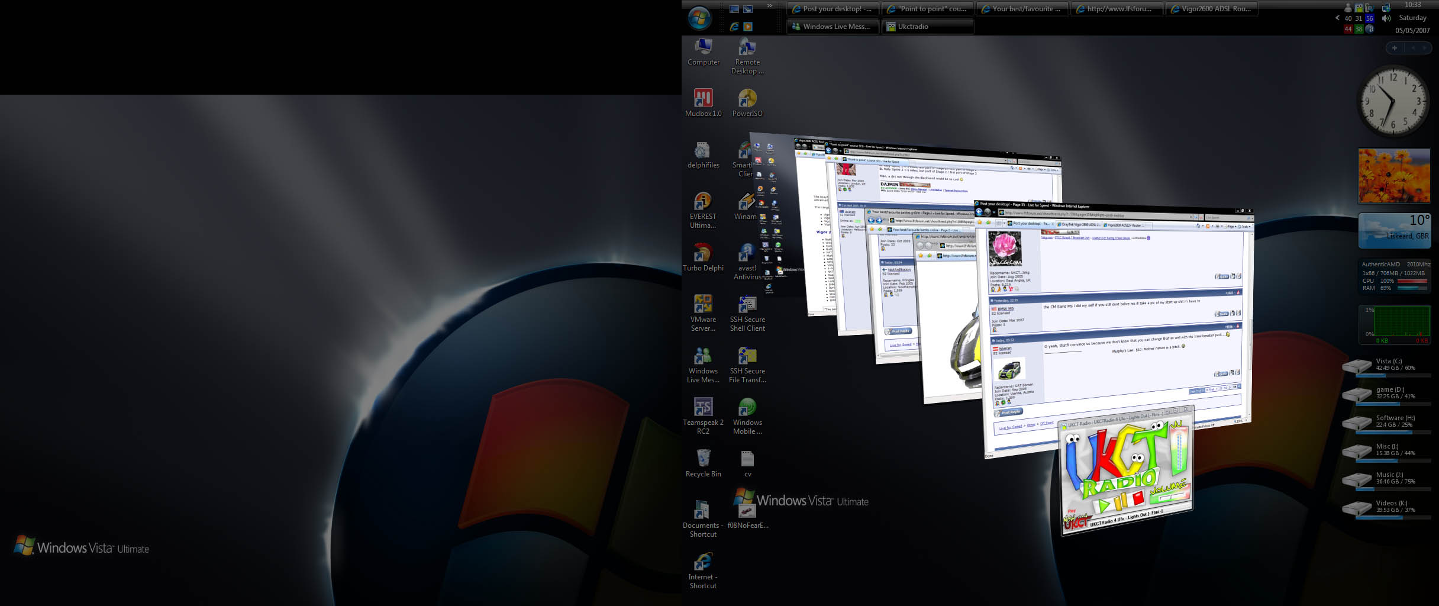Open avast! Antivirus desktop icon
Viewport: 1439px width, 606px height.
[x=747, y=262]
